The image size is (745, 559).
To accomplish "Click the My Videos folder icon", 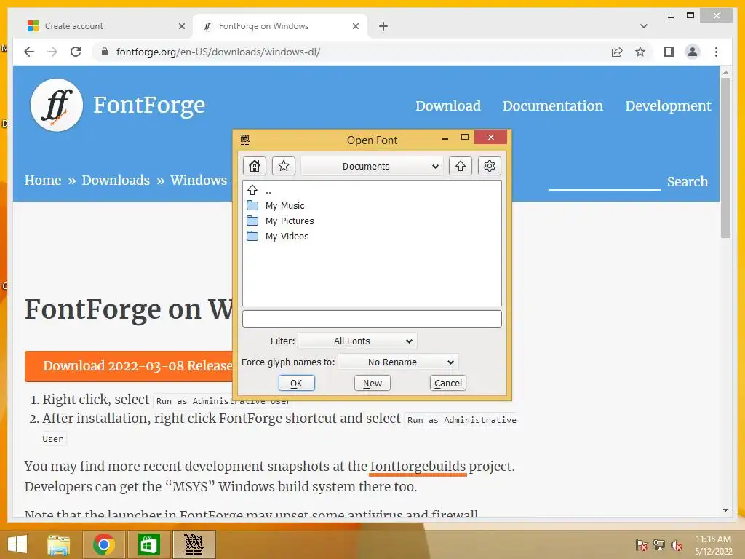I will pyautogui.click(x=252, y=236).
